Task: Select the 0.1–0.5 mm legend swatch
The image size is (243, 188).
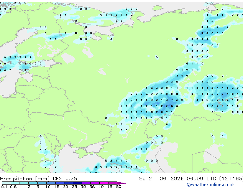Action: tap(7, 183)
